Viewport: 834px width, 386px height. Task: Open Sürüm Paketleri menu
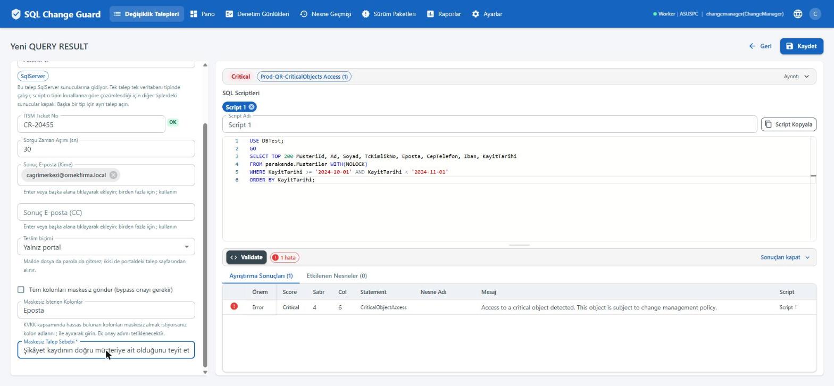[389, 14]
